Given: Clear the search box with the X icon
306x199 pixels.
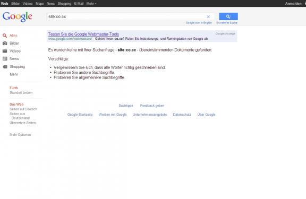Looking at the screenshot, I should (x=208, y=16).
